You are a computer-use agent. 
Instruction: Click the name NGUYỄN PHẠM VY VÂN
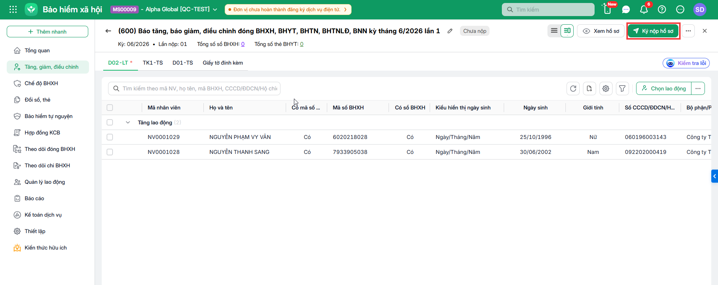(240, 137)
